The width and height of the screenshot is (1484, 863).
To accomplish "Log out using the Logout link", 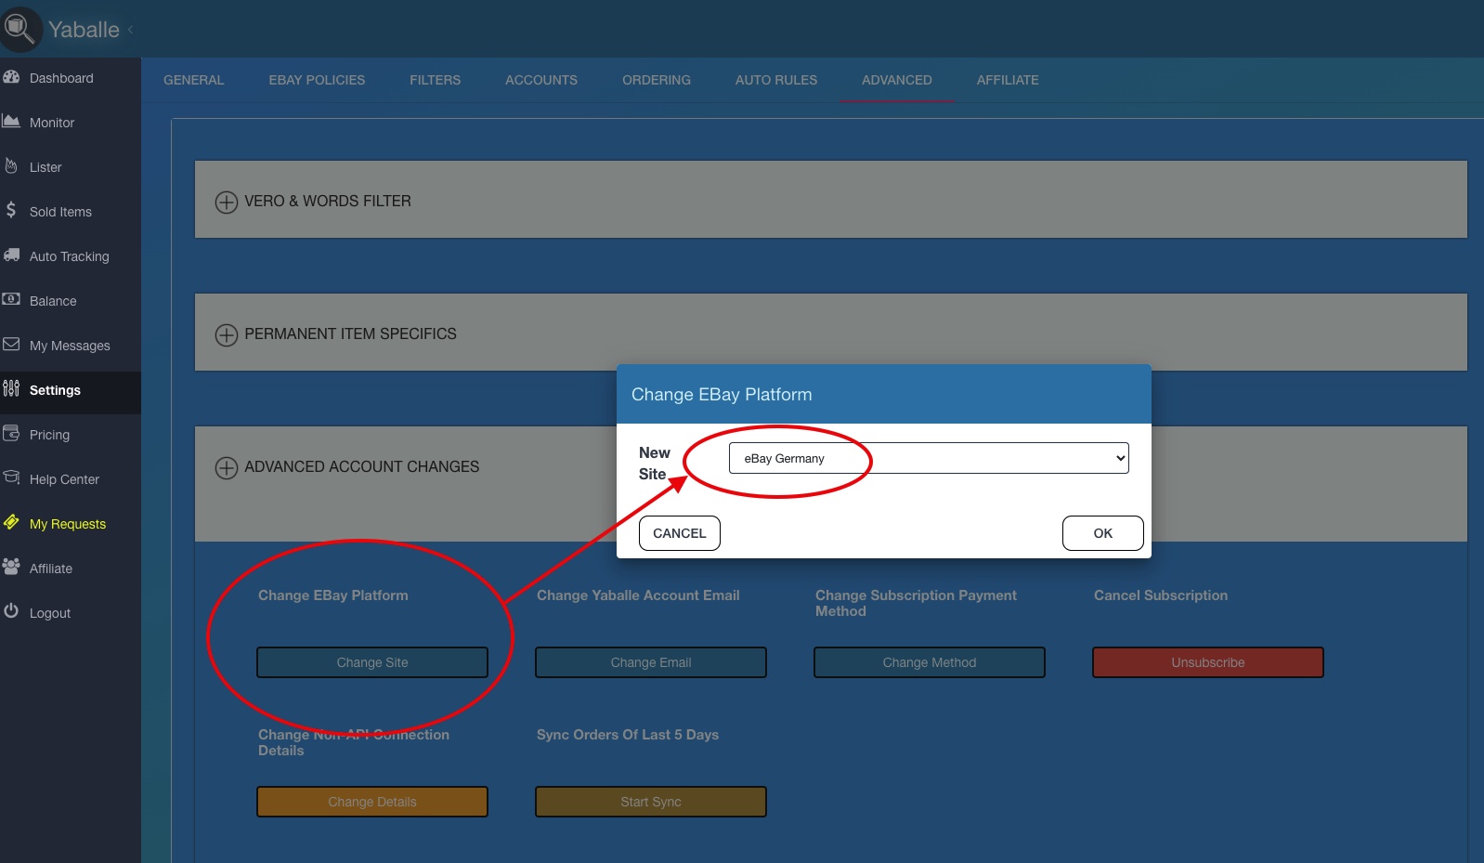I will [x=50, y=613].
